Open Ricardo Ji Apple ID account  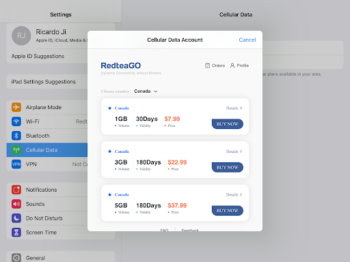tap(47, 35)
